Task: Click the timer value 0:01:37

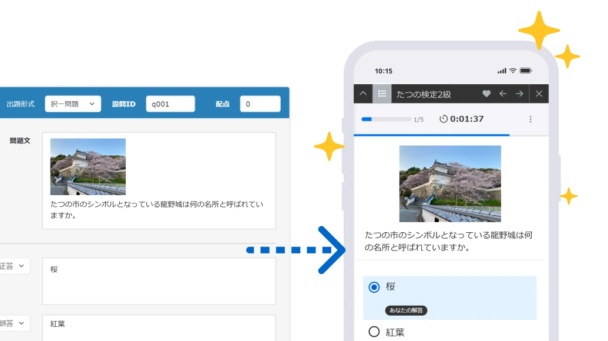Action: 467,119
